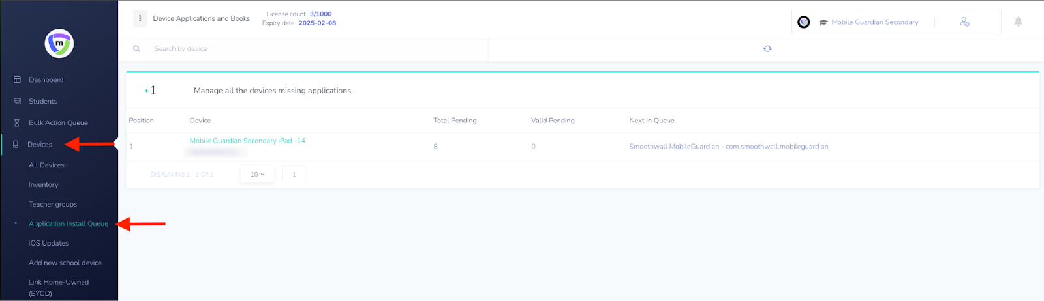Open the 10 rows-per-page dropdown
1044x301 pixels.
click(x=258, y=175)
